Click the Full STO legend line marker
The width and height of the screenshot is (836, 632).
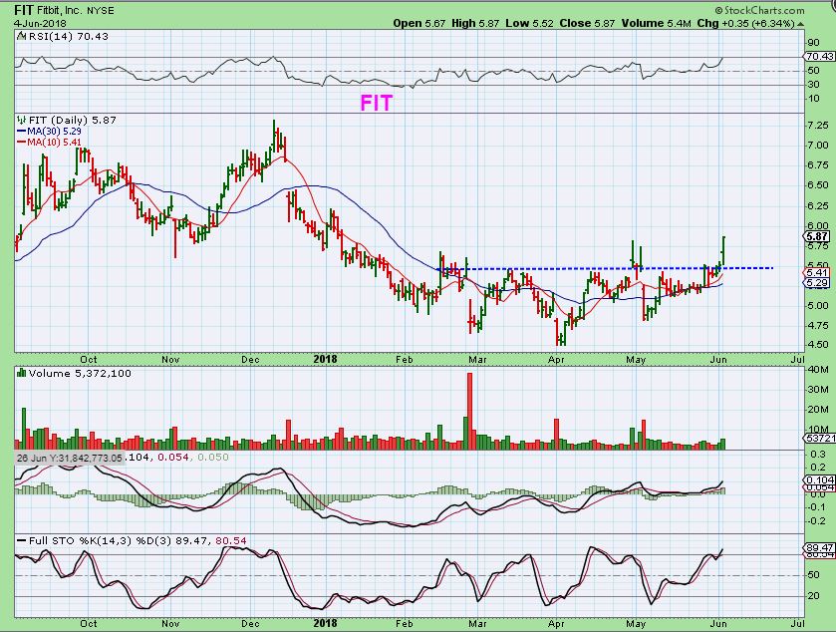click(x=22, y=539)
